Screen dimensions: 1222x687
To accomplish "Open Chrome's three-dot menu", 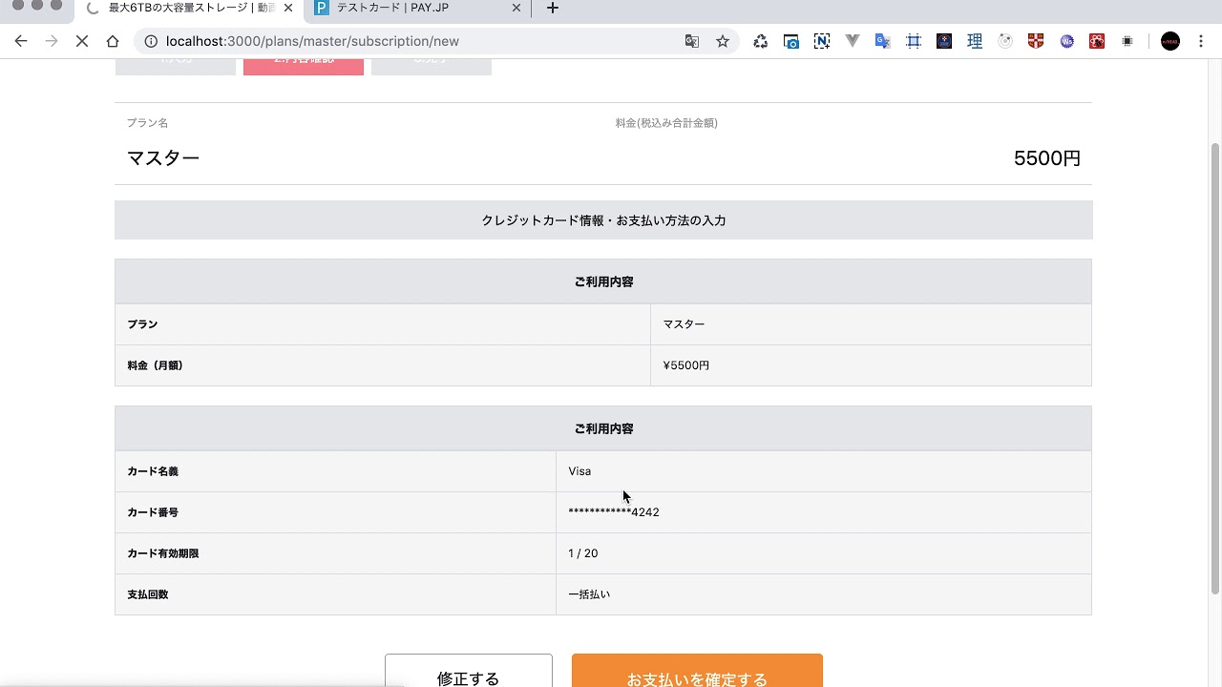I will point(1201,41).
